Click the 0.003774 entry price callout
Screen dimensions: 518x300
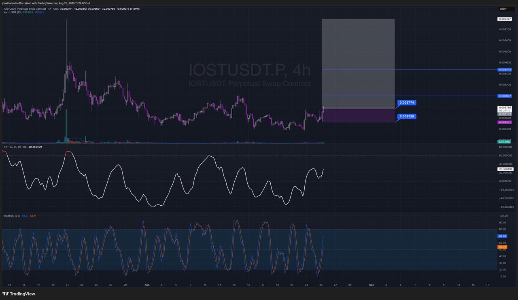tap(407, 103)
